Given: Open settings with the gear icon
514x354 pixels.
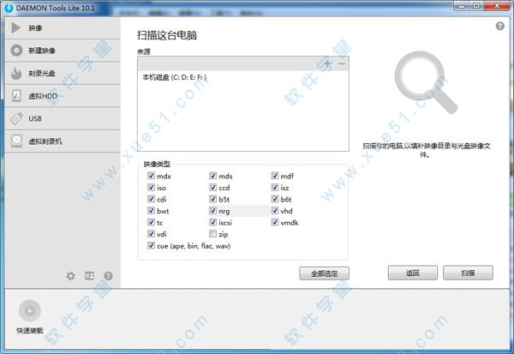Looking at the screenshot, I should 70,276.
